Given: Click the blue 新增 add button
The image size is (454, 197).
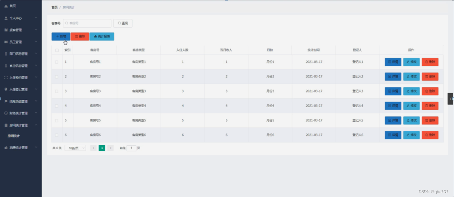Looking at the screenshot, I should click(61, 36).
